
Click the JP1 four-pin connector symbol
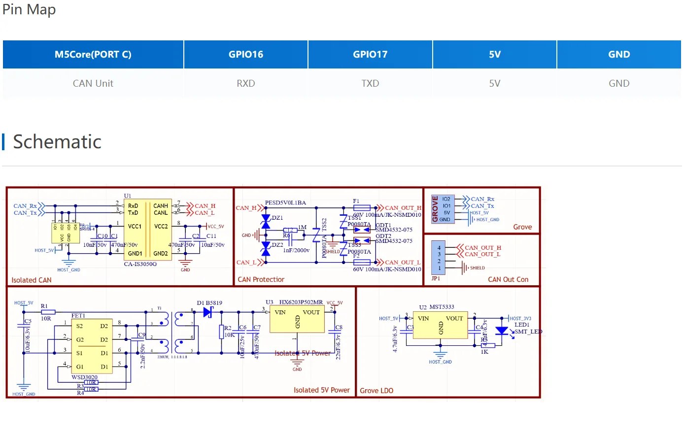click(438, 258)
